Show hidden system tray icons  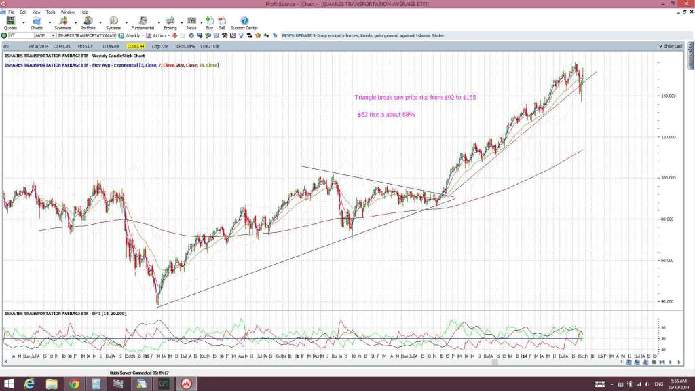click(612, 384)
